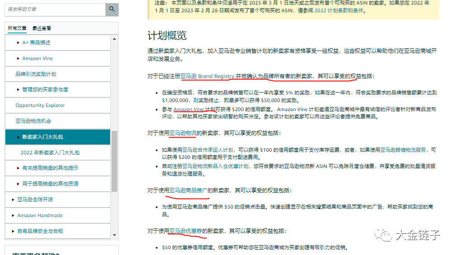Expand the A+ 商品描述 arrow

(x=18, y=42)
